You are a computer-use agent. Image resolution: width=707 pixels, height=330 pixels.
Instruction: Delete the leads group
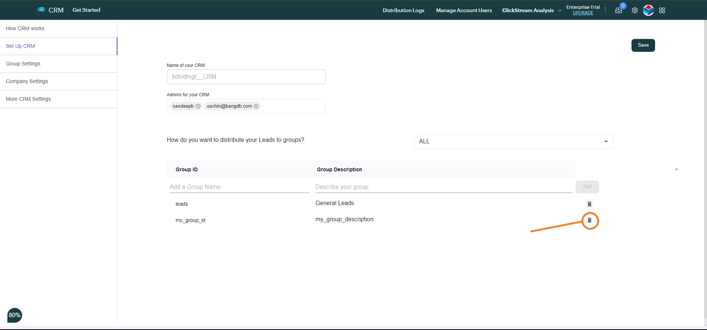click(589, 204)
